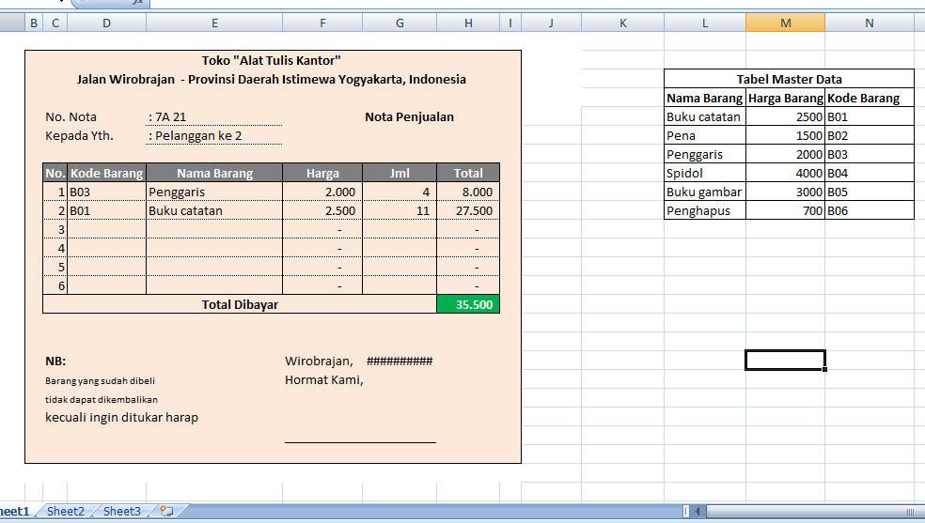Select column K header
This screenshot has width=925, height=523.
(623, 23)
